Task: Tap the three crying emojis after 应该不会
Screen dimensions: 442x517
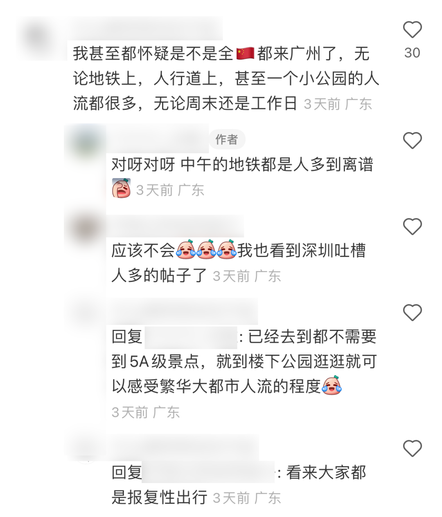Action: [x=206, y=249]
